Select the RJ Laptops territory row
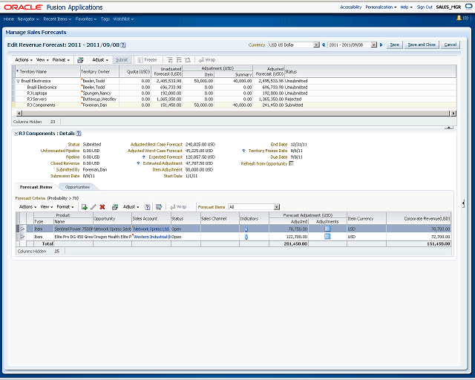This screenshot has width=475, height=380. point(234,94)
